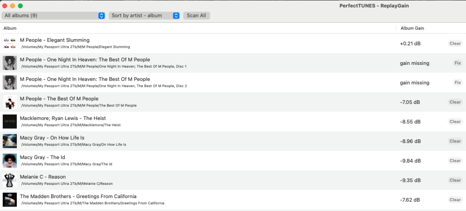Image resolution: width=466 pixels, height=211 pixels.
Task: Select Greetings From California cover art
Action: (9, 200)
